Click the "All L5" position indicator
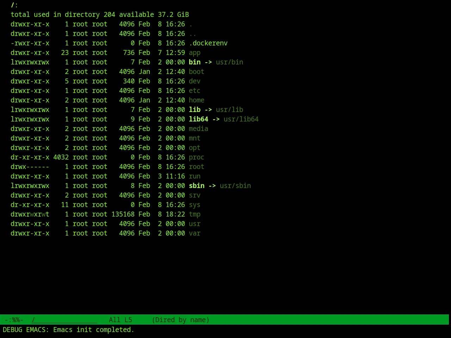The height and width of the screenshot is (338, 451). (121, 320)
